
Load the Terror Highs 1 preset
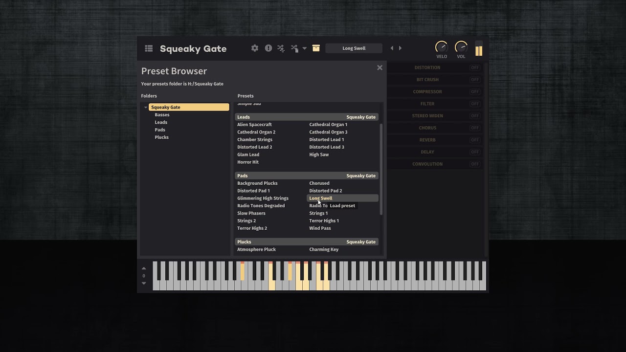pos(324,221)
